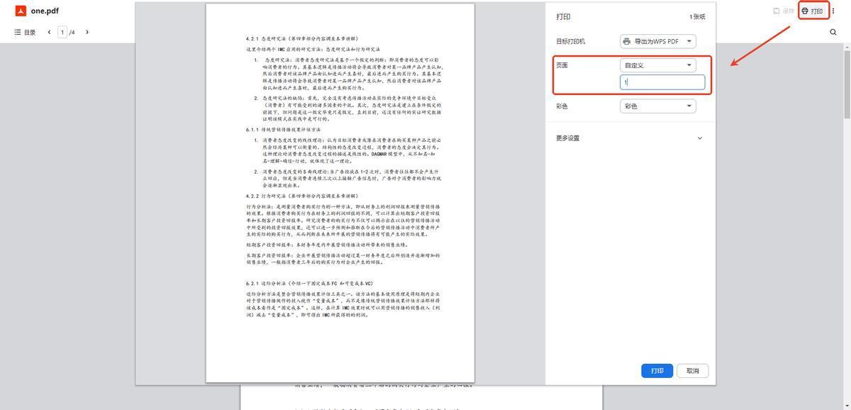Open the 页面 自定义 pages dropdown
Image resolution: width=851 pixels, height=410 pixels.
657,65
